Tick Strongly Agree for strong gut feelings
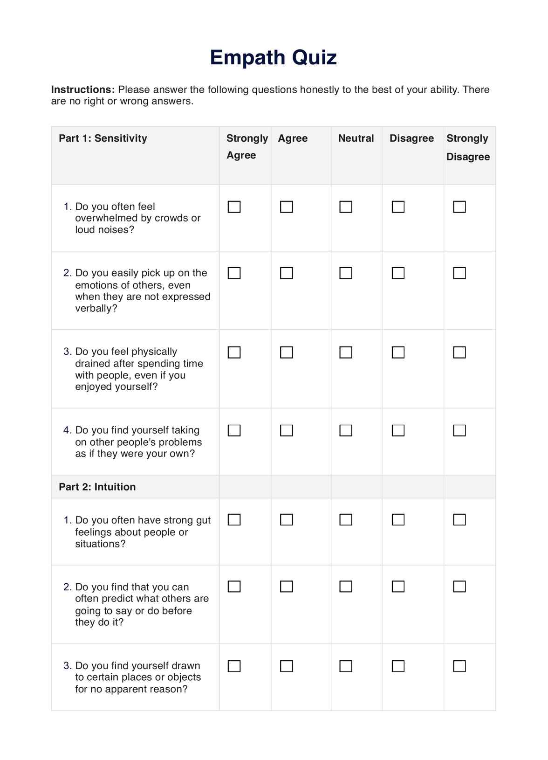Image resolution: width=548 pixels, height=760 pixels. pyautogui.click(x=234, y=519)
